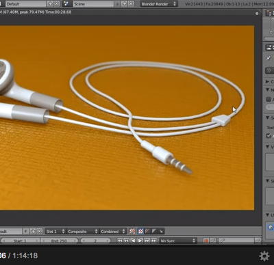Click the Scene name field
Image resolution: width=274 pixels, height=265 pixels.
point(93,4)
